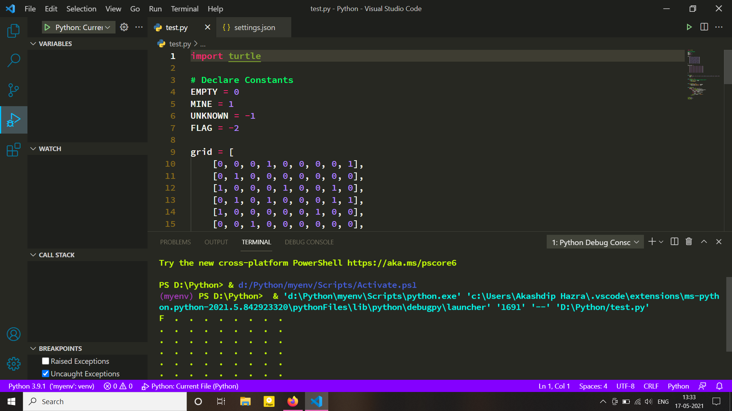Switch to the settings.json tab
The image size is (732, 411).
tap(254, 27)
